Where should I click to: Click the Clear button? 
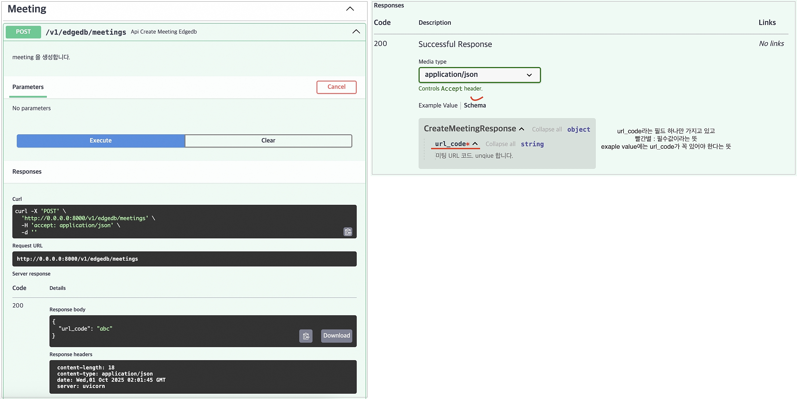pyautogui.click(x=268, y=141)
